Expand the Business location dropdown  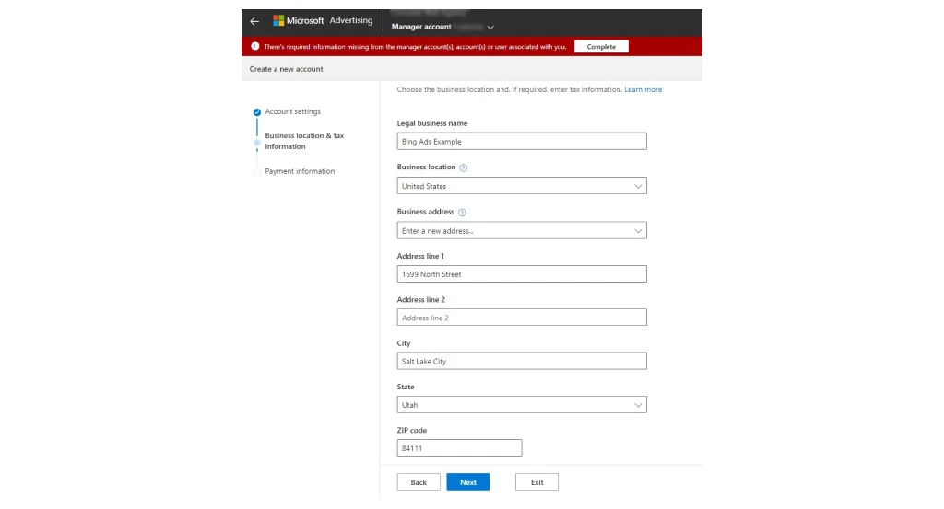tap(522, 186)
